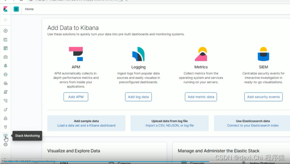
Task: Open Machine Learning from the sidebar
Action: tap(6, 74)
